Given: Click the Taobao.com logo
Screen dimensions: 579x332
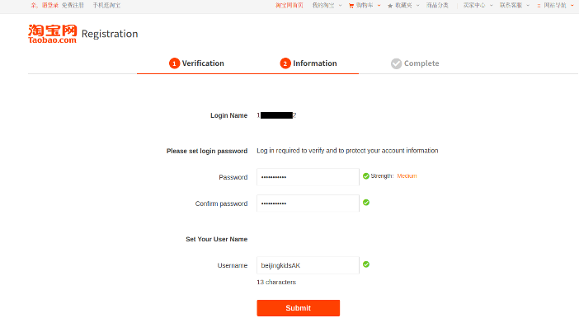Looking at the screenshot, I should coord(52,34).
